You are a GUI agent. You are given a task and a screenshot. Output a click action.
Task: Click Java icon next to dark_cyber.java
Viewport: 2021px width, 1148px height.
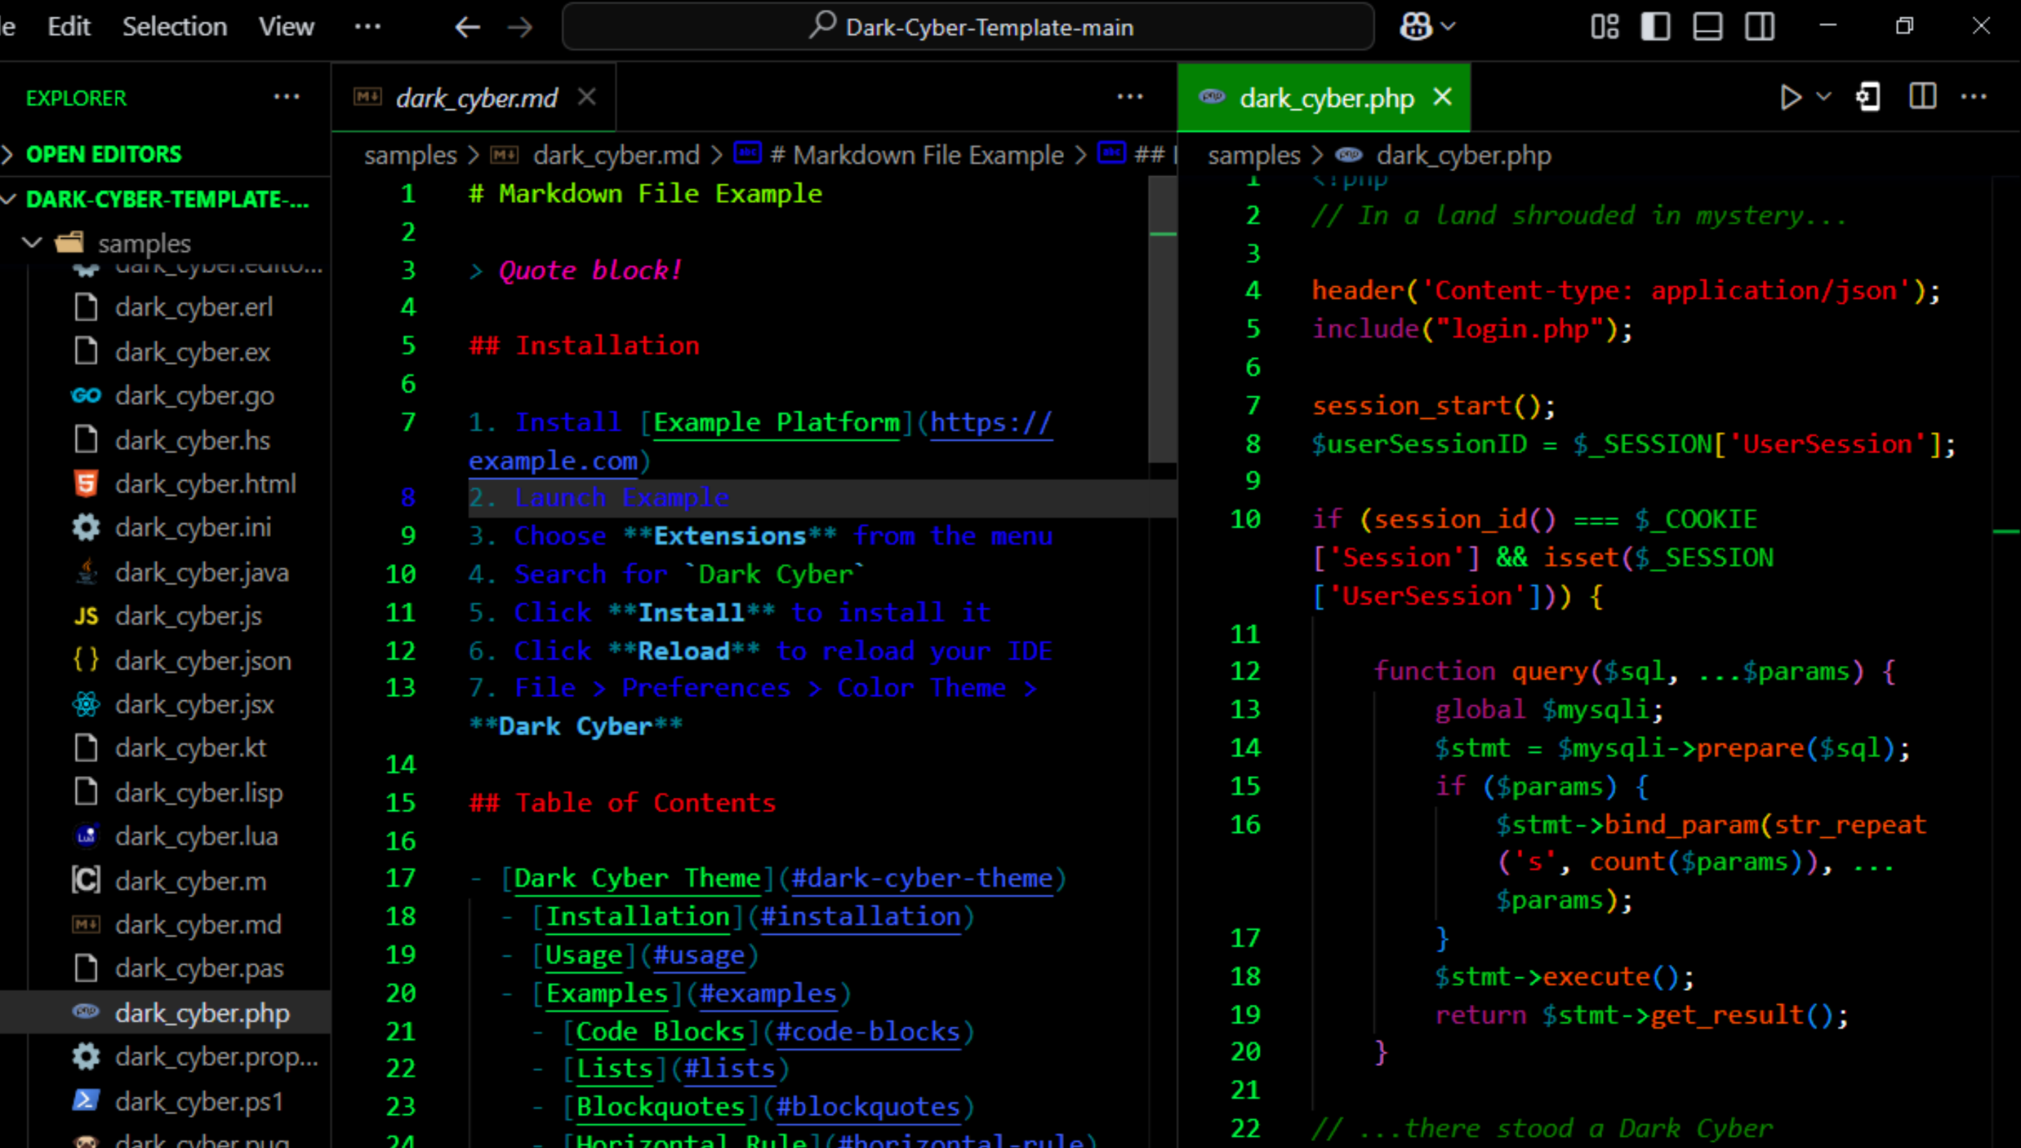pyautogui.click(x=86, y=572)
